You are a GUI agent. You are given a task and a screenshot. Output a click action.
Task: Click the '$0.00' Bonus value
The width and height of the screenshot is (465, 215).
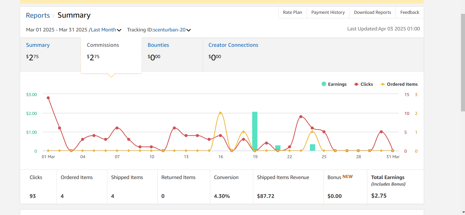coord(335,196)
